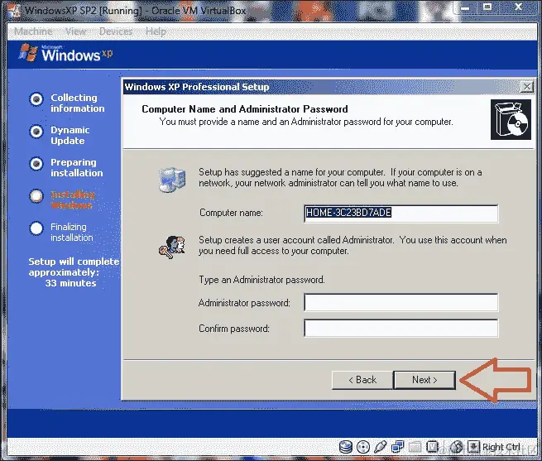542x461 pixels.
Task: Click the Next button
Action: click(x=424, y=380)
